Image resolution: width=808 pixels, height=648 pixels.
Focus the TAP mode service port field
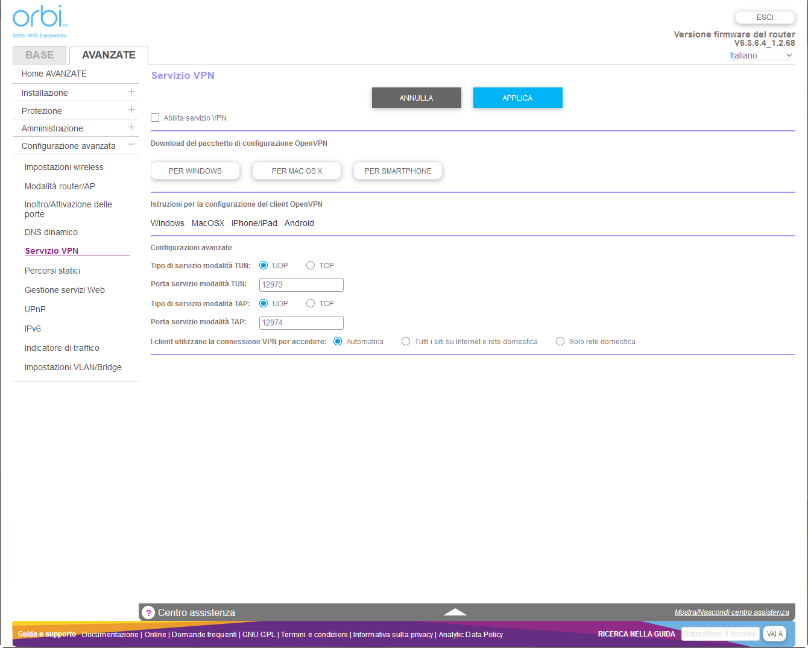click(301, 322)
